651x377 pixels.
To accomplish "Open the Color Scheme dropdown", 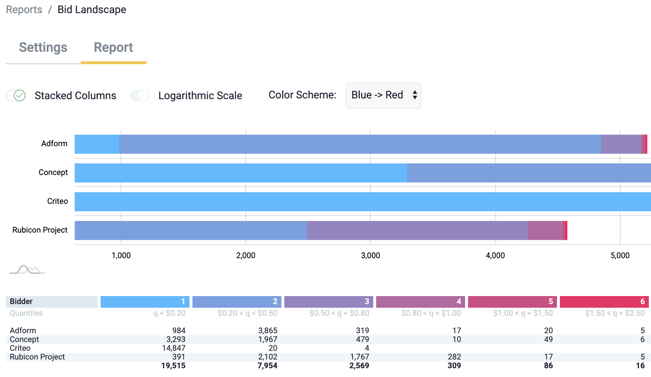I will [x=383, y=96].
